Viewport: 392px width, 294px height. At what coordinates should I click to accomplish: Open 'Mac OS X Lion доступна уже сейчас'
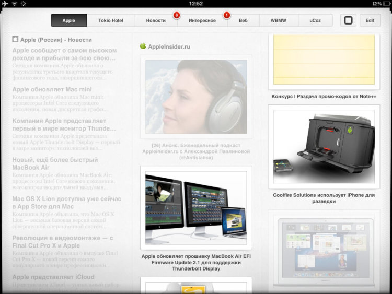click(67, 203)
